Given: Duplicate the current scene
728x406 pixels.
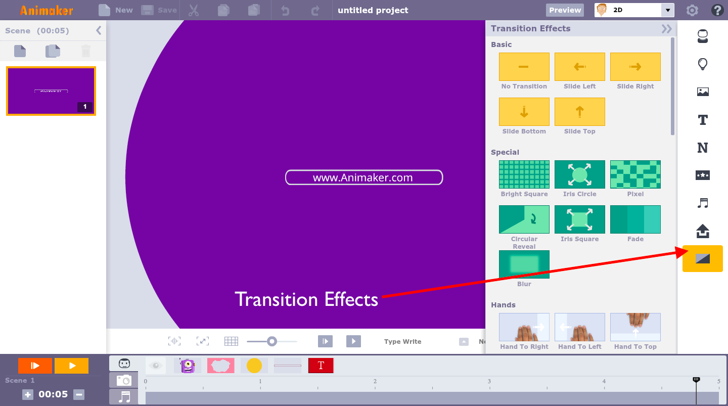Looking at the screenshot, I should [x=53, y=51].
